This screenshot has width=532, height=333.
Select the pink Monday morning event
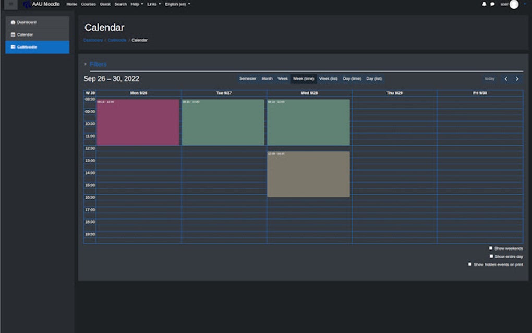click(x=138, y=122)
